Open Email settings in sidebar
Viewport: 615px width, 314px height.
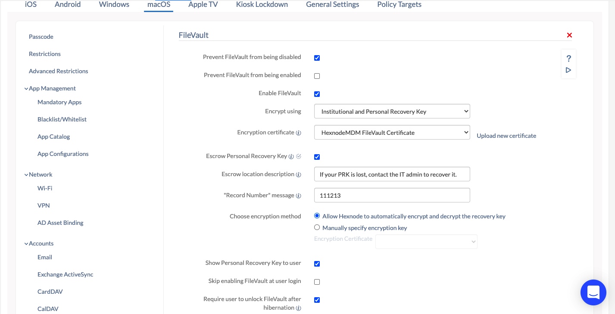[x=45, y=257]
